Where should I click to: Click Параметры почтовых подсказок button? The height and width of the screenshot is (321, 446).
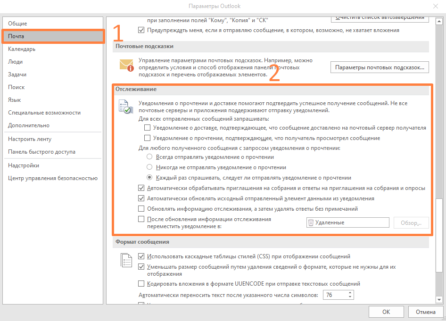380,67
